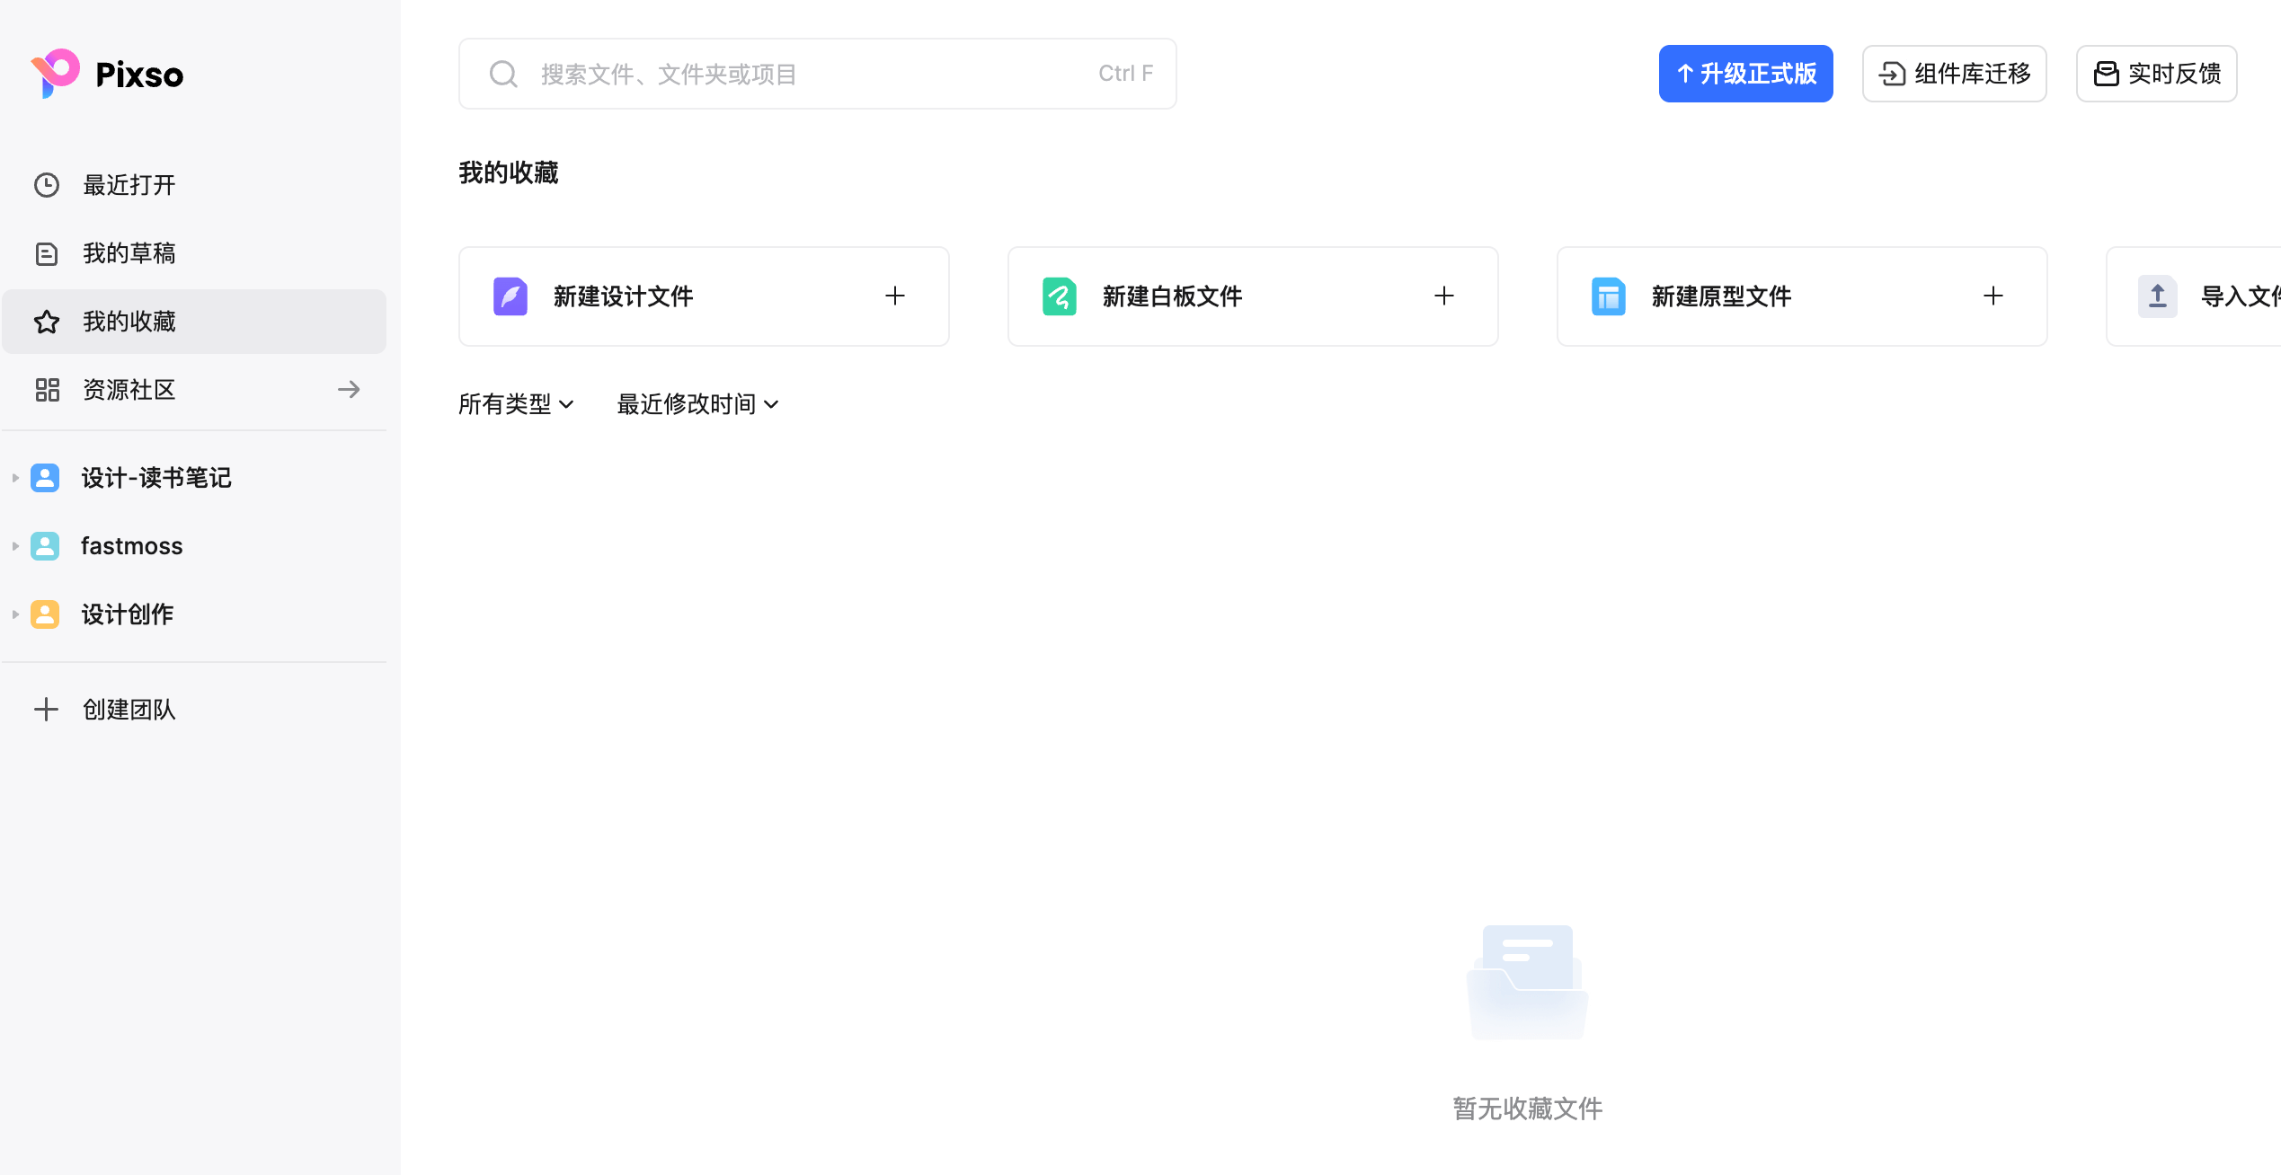
Task: Click the 实时反馈 feedback button
Action: [x=2156, y=73]
